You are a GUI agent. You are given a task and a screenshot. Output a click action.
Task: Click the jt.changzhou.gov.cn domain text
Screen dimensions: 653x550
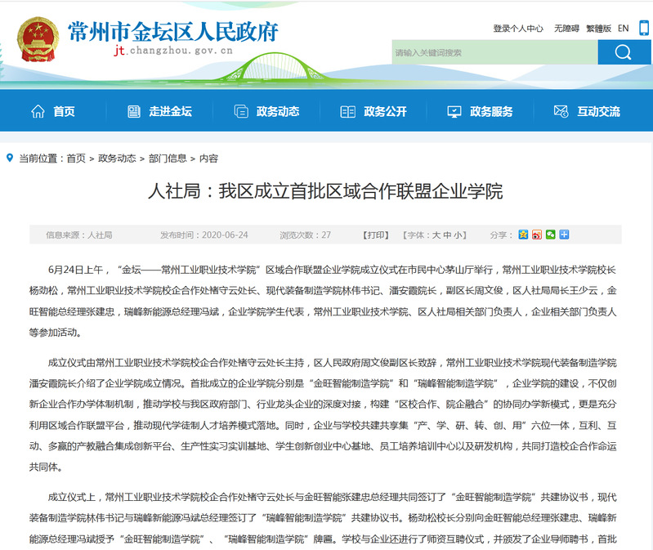tap(173, 51)
